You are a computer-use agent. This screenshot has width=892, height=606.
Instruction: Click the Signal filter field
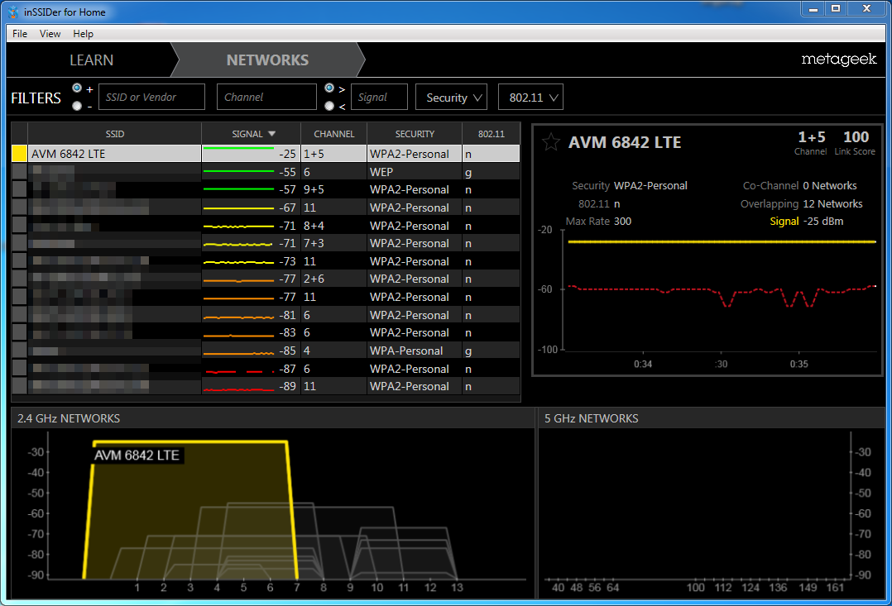pos(380,98)
